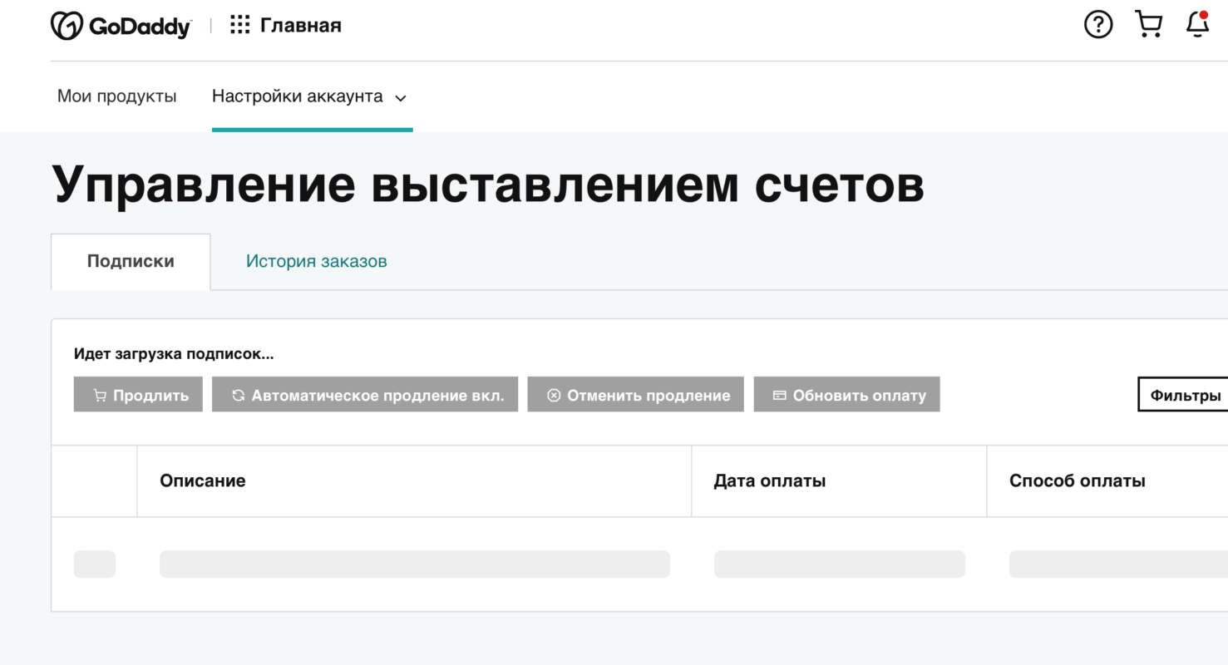Select the Подписки tab

[x=131, y=262]
